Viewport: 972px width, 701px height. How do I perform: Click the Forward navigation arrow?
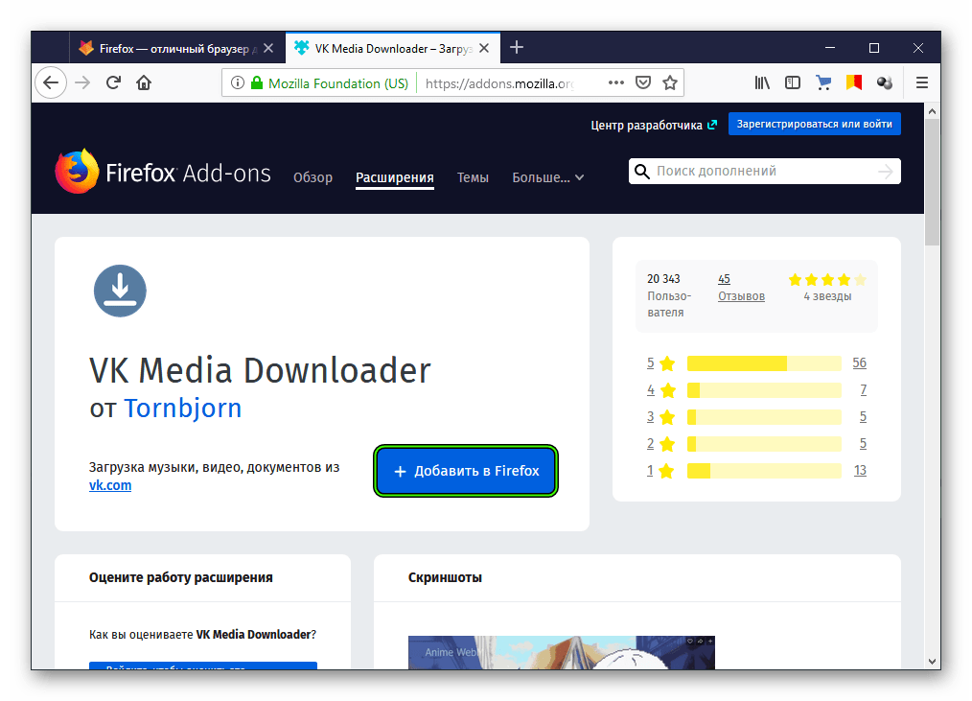[82, 82]
